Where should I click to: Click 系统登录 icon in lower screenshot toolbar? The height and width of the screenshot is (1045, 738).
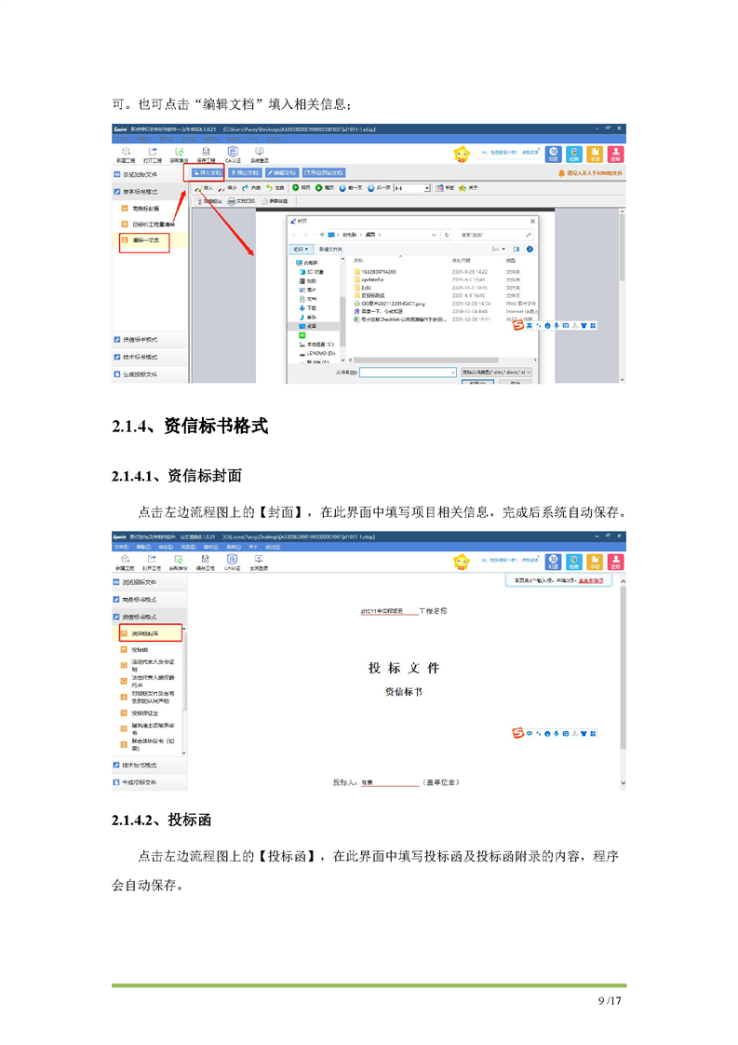click(x=258, y=557)
